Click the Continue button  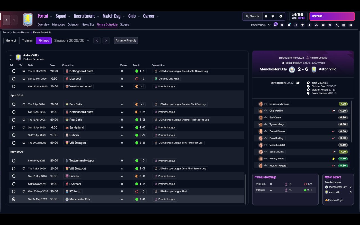point(332,16)
